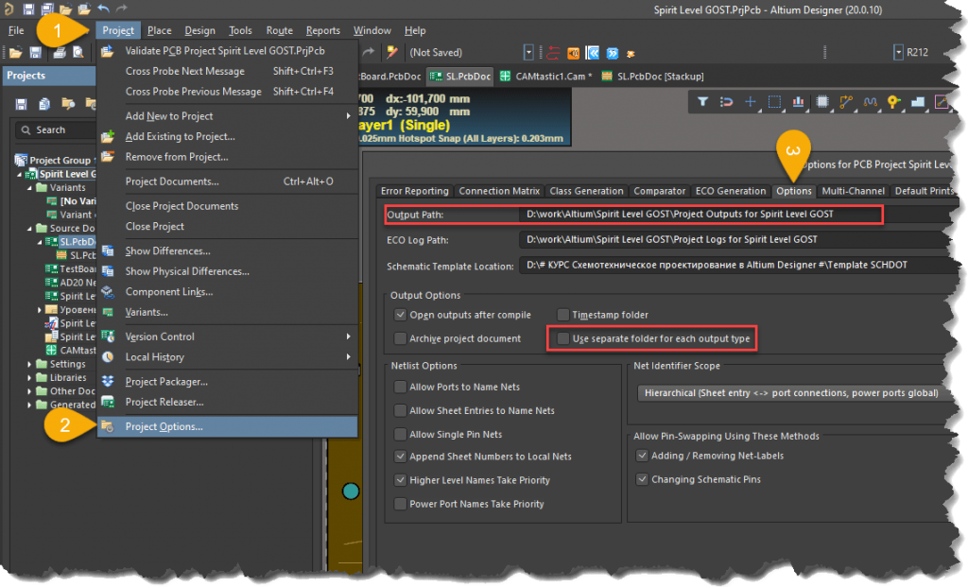Viewport: 968px width, 587px height.
Task: Click the Move objects cross icon
Action: click(x=750, y=102)
